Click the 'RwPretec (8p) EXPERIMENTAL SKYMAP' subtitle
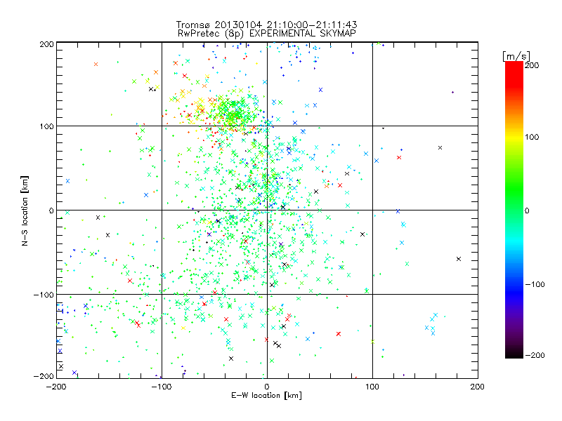Image resolution: width=562 pixels, height=421 pixels. (267, 33)
